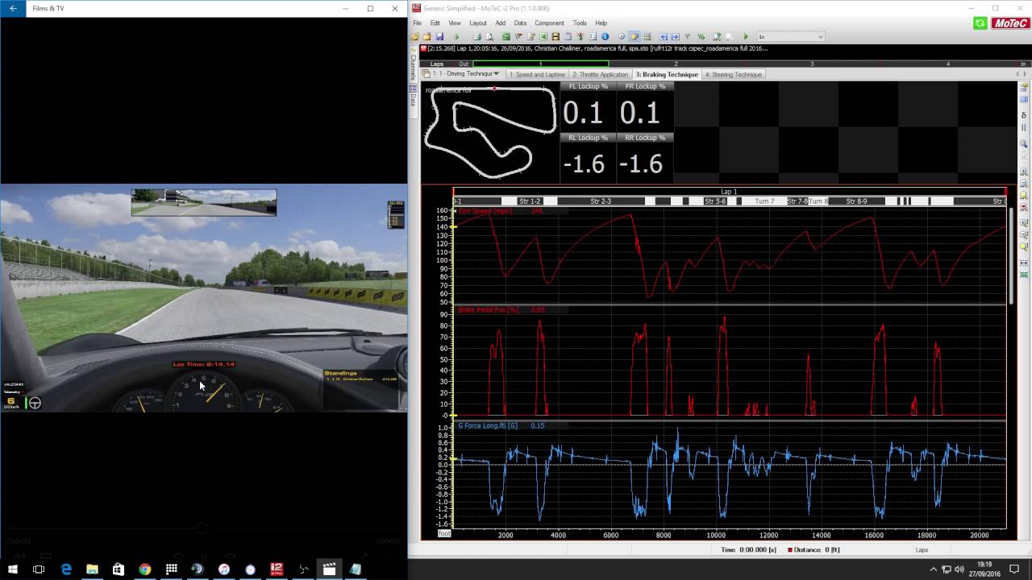Open the Add menu in MoTeC

click(x=501, y=23)
